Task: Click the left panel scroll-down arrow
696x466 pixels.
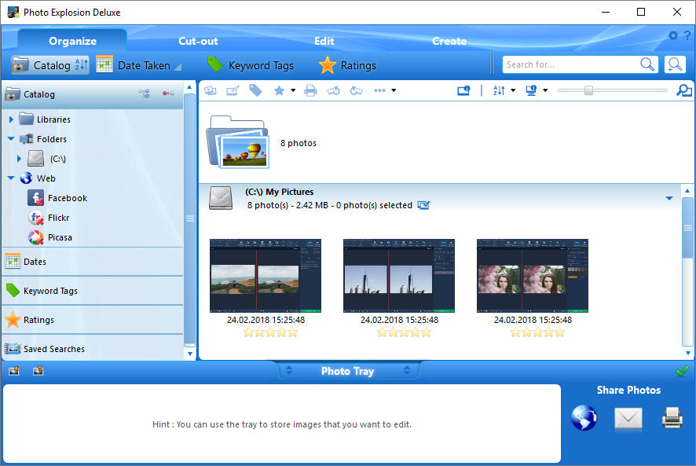Action: tap(189, 354)
